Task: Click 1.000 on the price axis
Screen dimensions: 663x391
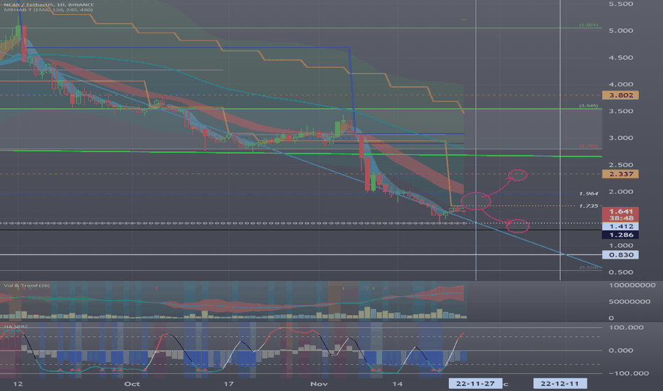Action: (x=621, y=245)
